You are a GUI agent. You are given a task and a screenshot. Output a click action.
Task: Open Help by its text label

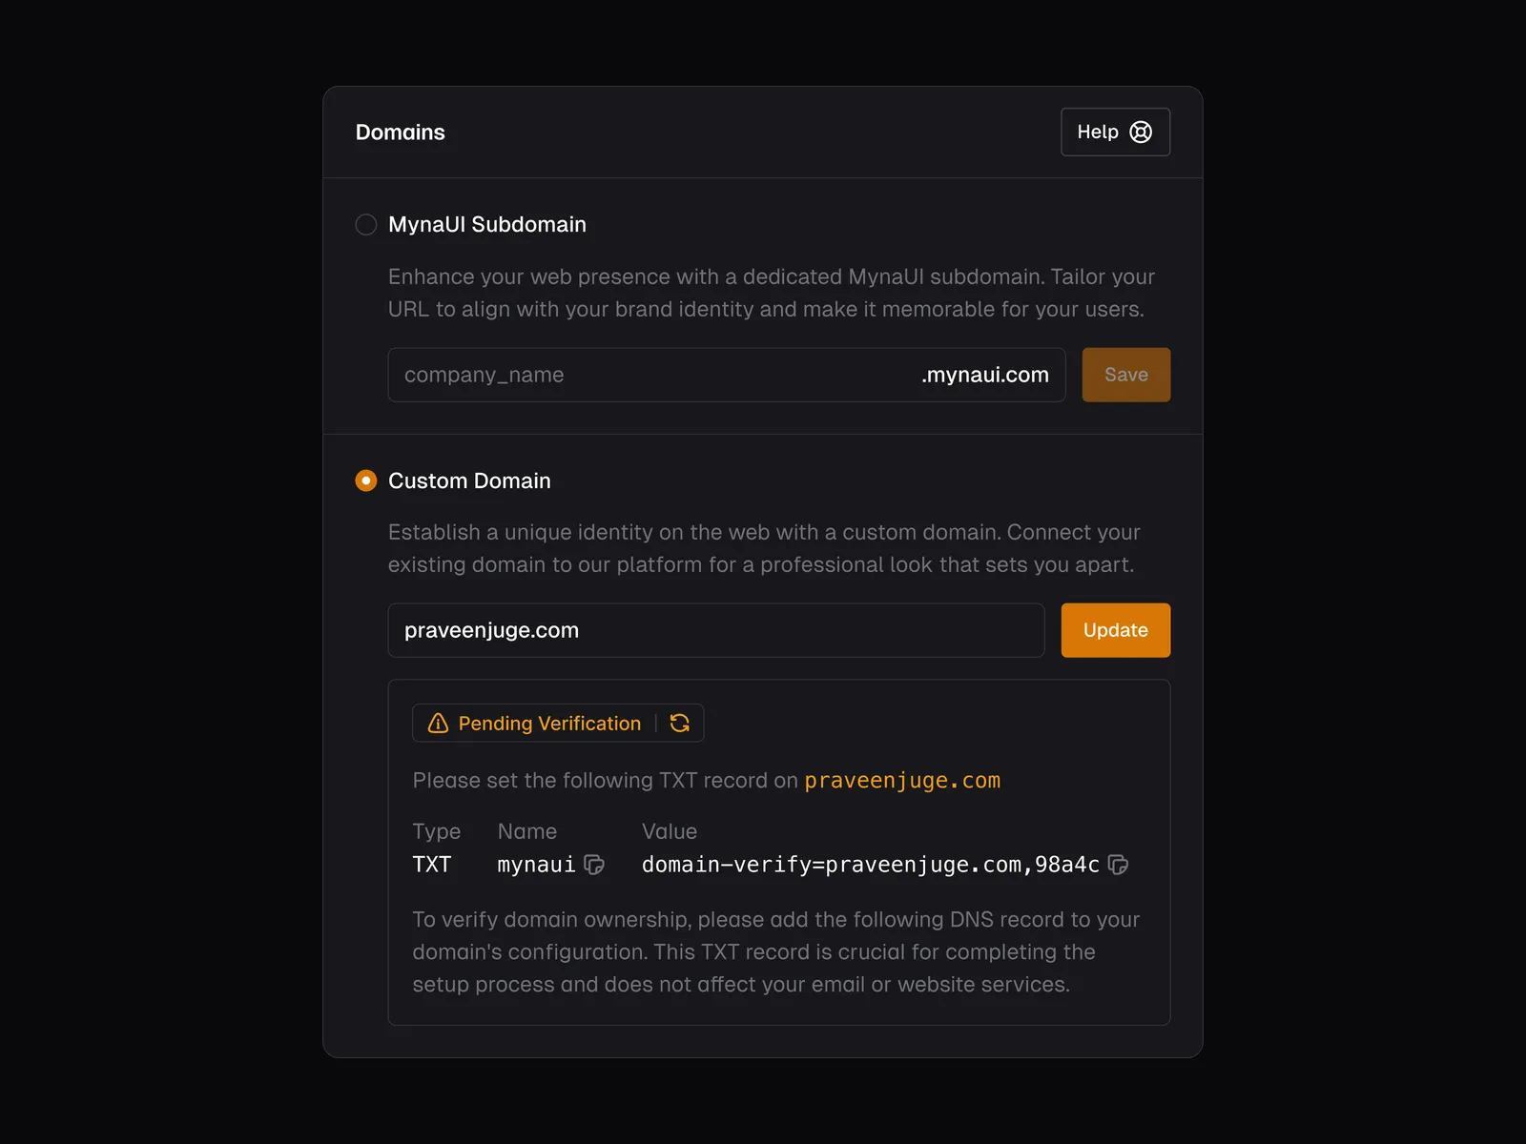[1097, 133]
